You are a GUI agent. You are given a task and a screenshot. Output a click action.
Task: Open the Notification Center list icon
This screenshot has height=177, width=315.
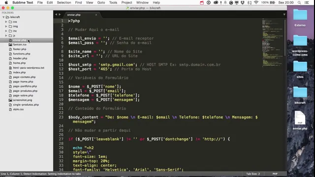coord(307,2)
